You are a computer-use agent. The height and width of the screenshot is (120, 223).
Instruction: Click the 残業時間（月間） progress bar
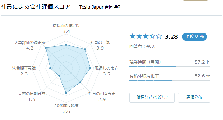170,66
